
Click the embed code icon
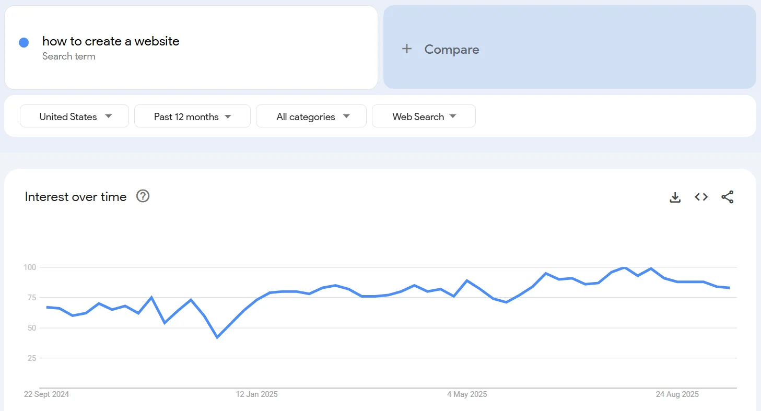coord(701,197)
